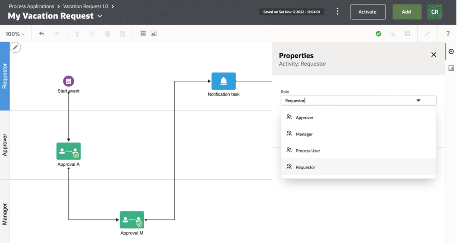Image resolution: width=458 pixels, height=244 pixels.
Task: Expand the My Vacation Request title chevron
Action: click(100, 16)
